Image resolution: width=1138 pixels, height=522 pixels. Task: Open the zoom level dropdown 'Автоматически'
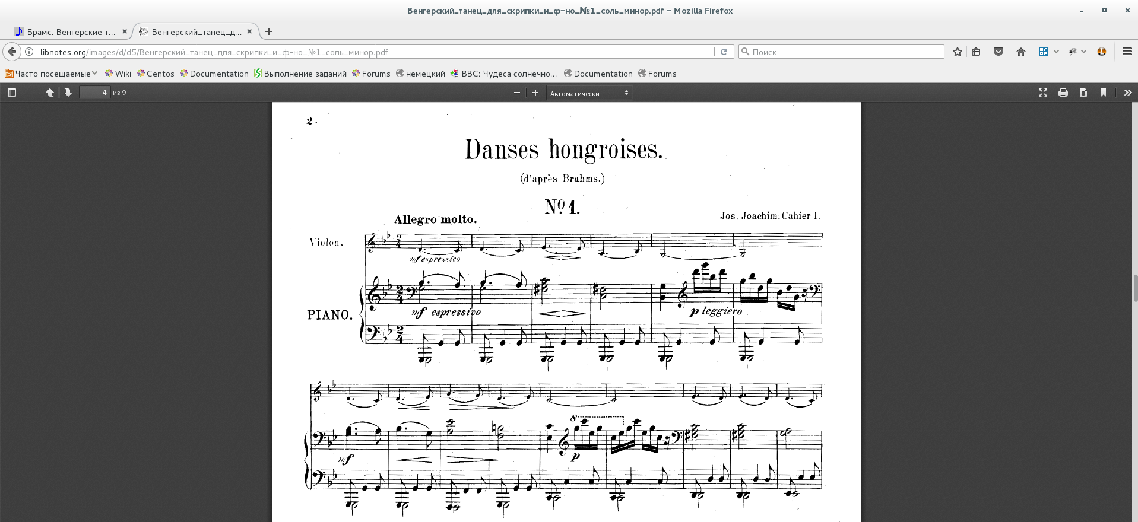tap(589, 93)
